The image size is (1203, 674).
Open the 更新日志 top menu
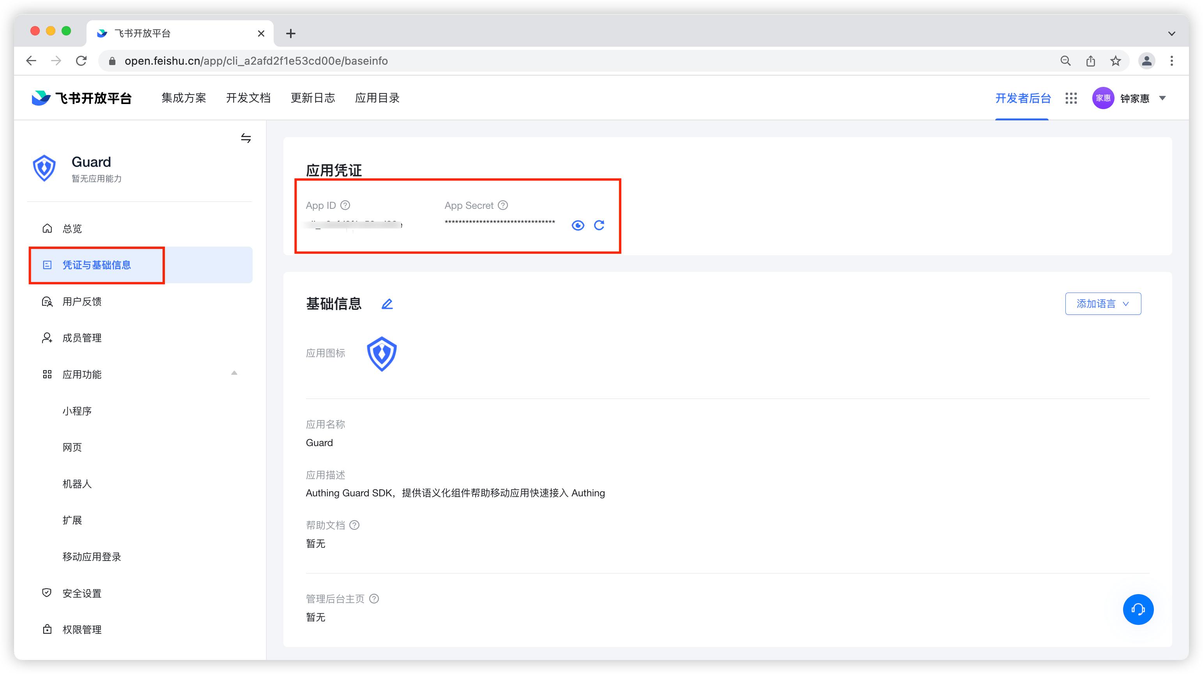312,98
